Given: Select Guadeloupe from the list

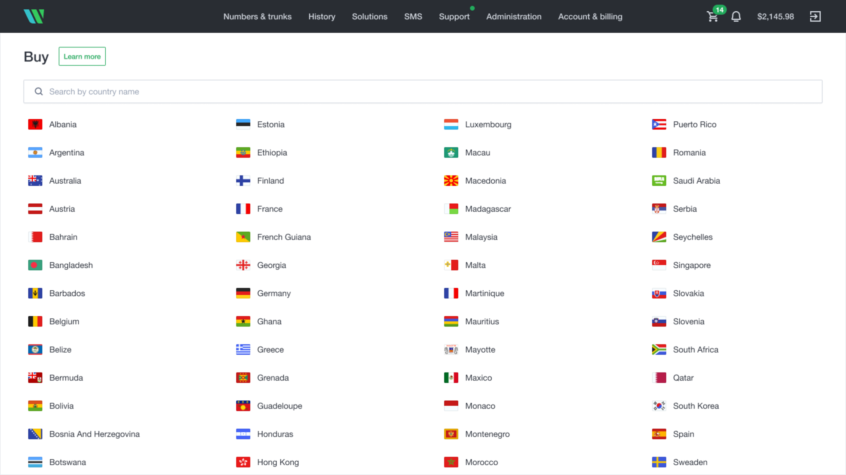Looking at the screenshot, I should pos(279,406).
